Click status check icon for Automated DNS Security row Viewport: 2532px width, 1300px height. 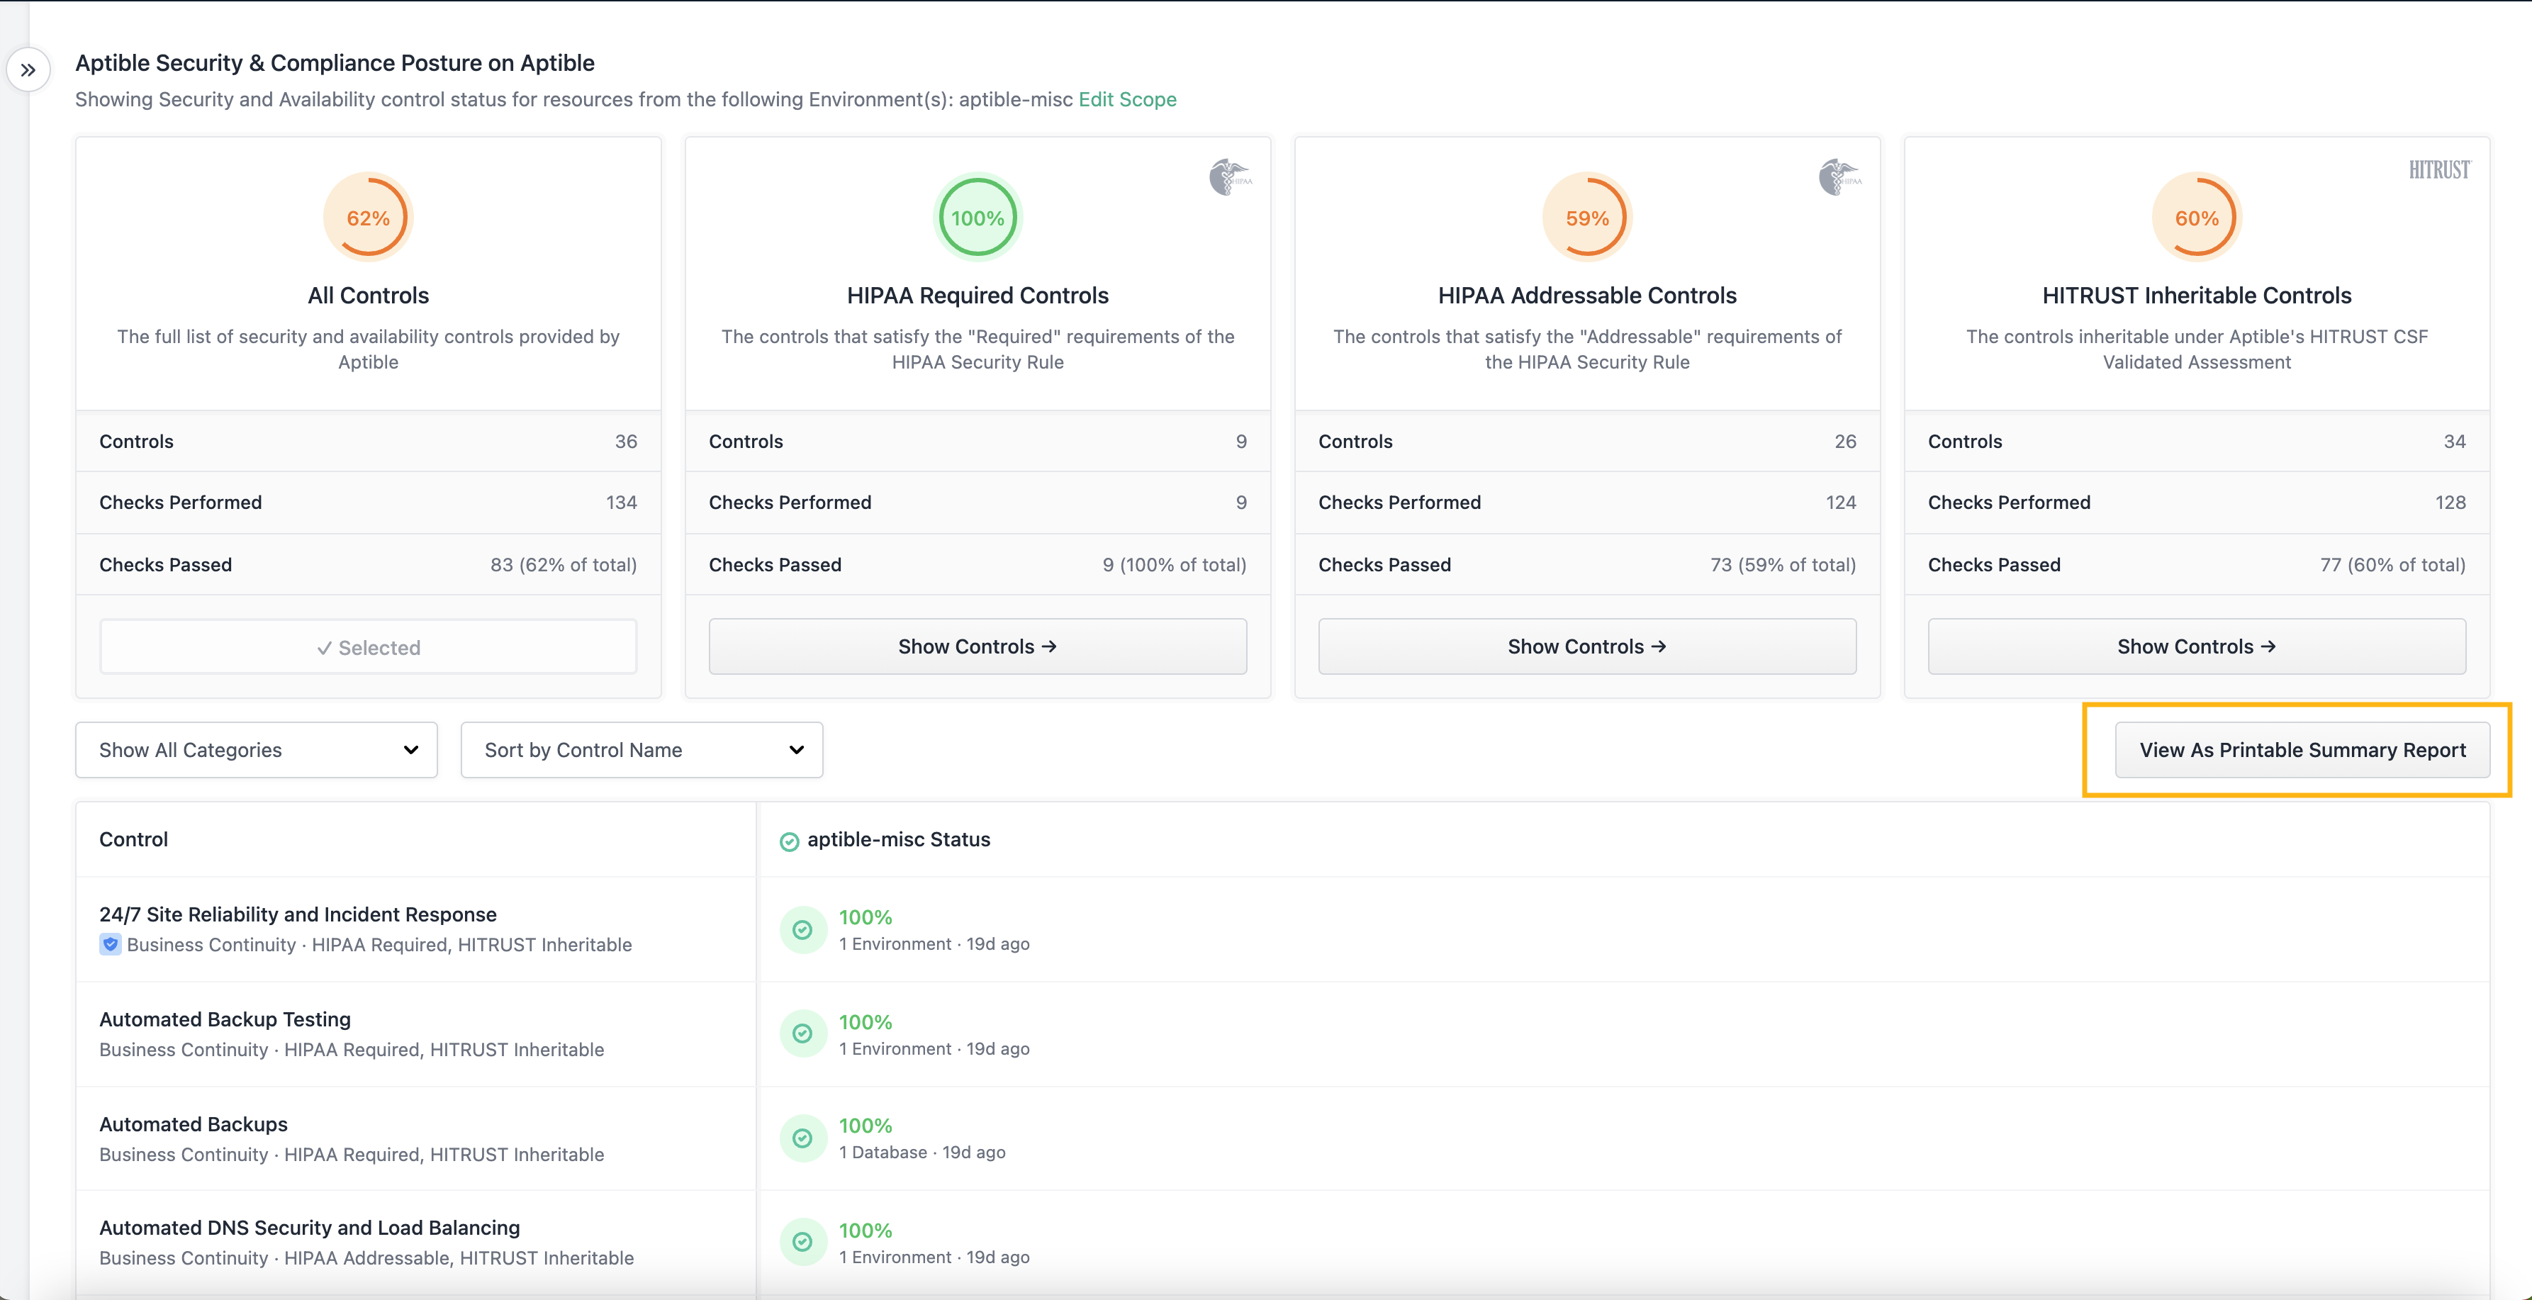tap(802, 1242)
